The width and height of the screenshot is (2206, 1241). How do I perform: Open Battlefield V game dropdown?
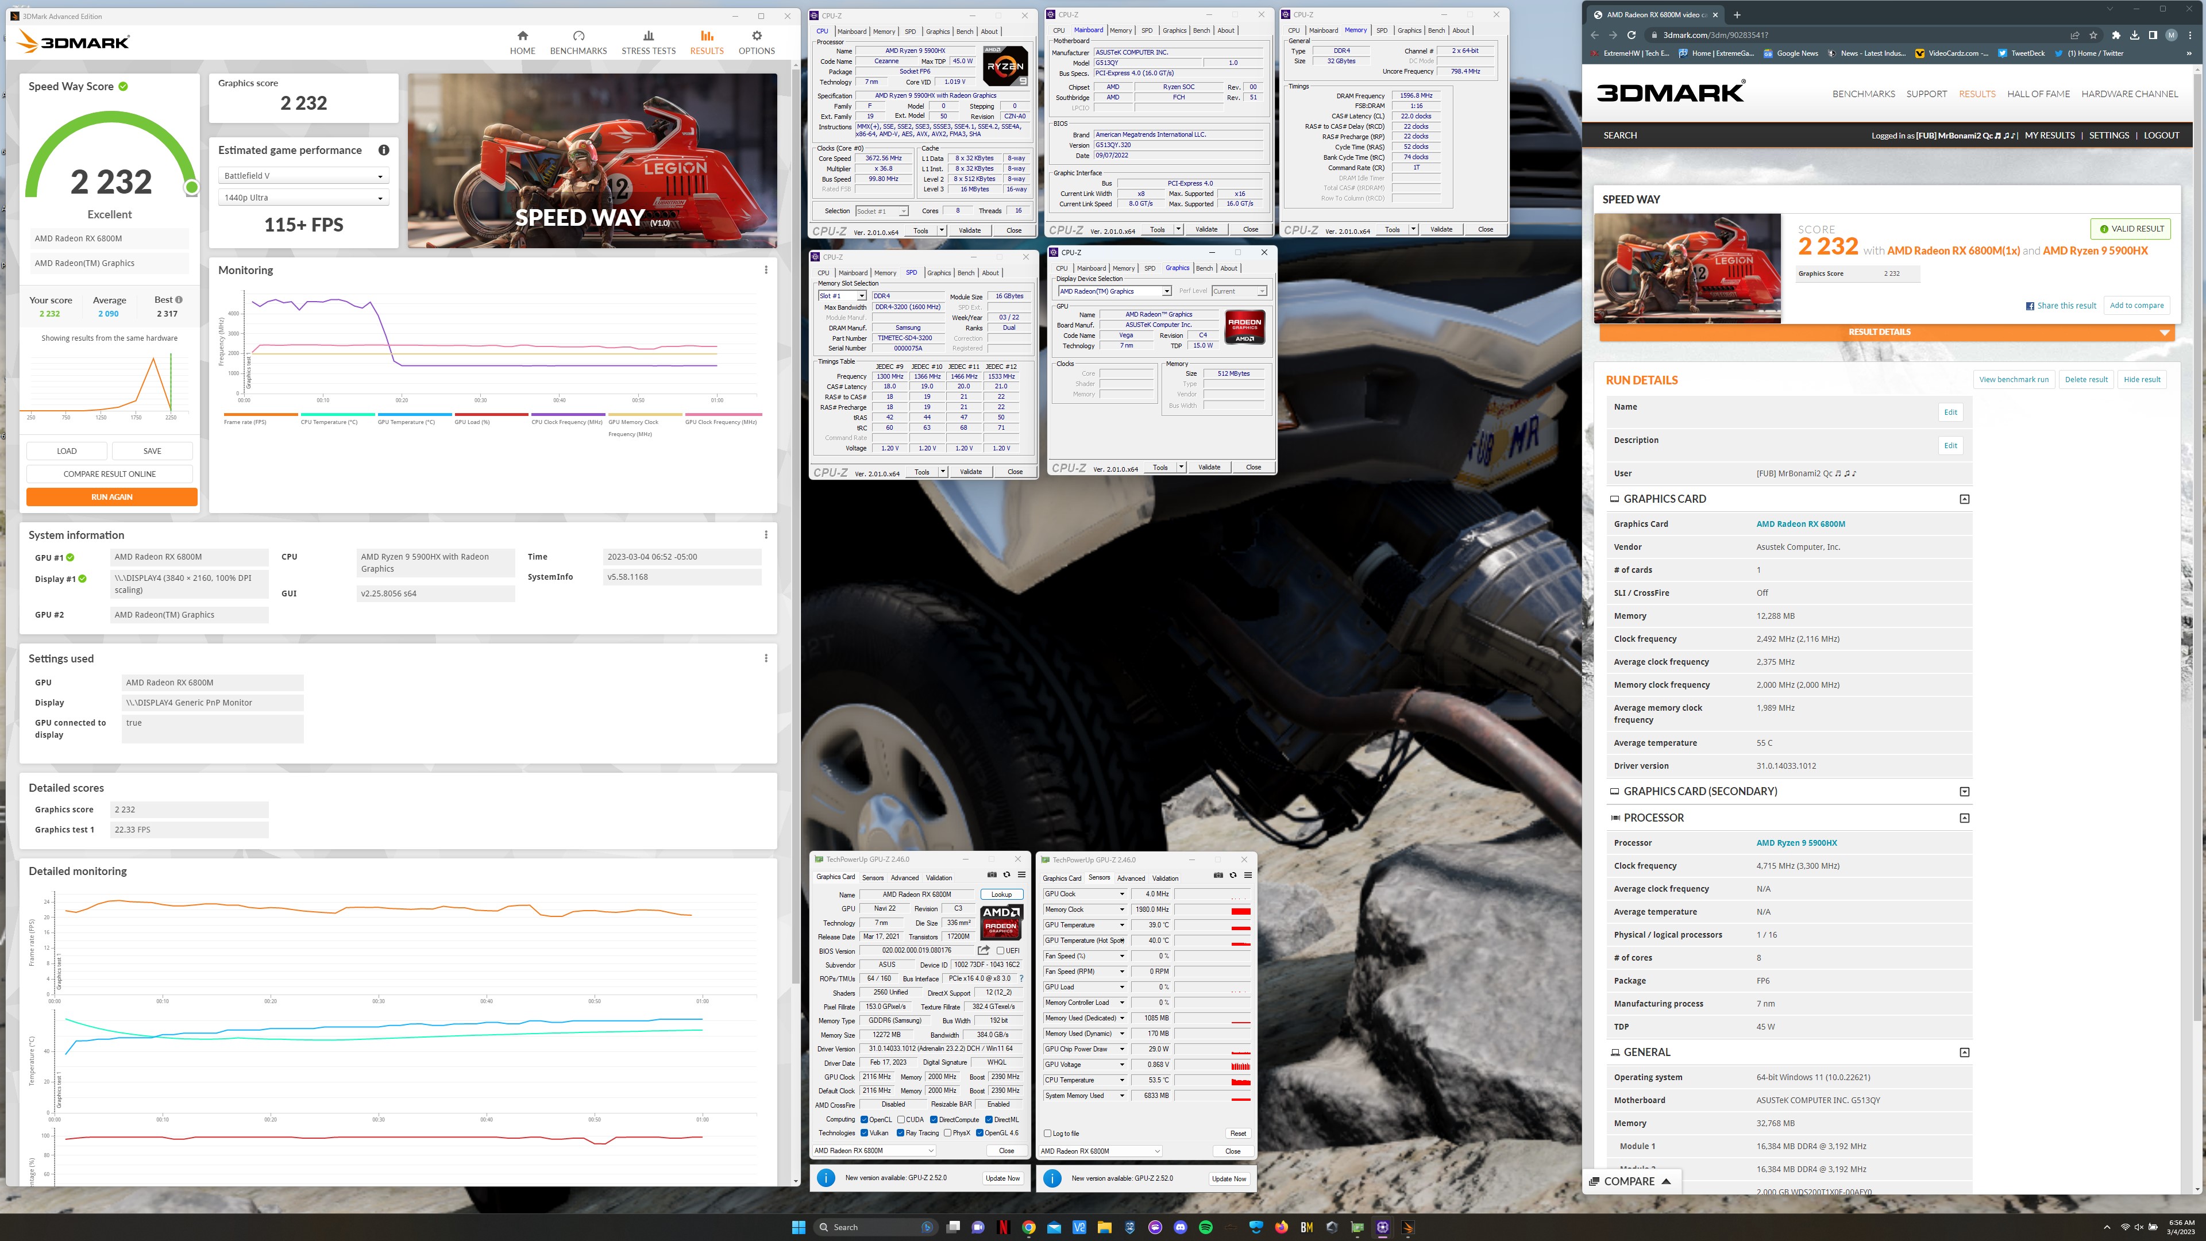(x=304, y=176)
